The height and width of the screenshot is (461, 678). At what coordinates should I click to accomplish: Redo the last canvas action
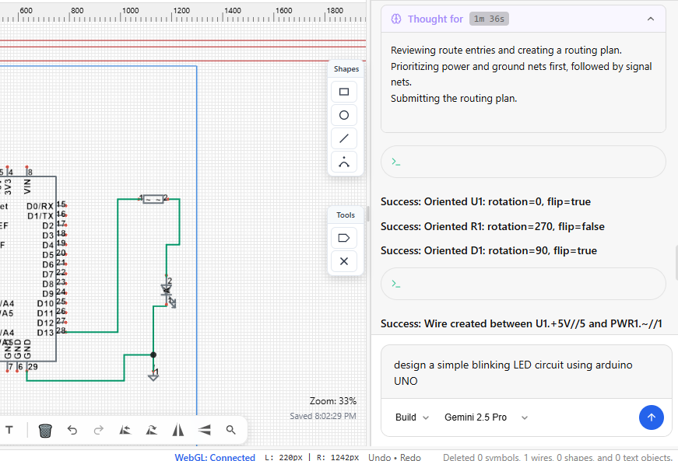tap(98, 430)
